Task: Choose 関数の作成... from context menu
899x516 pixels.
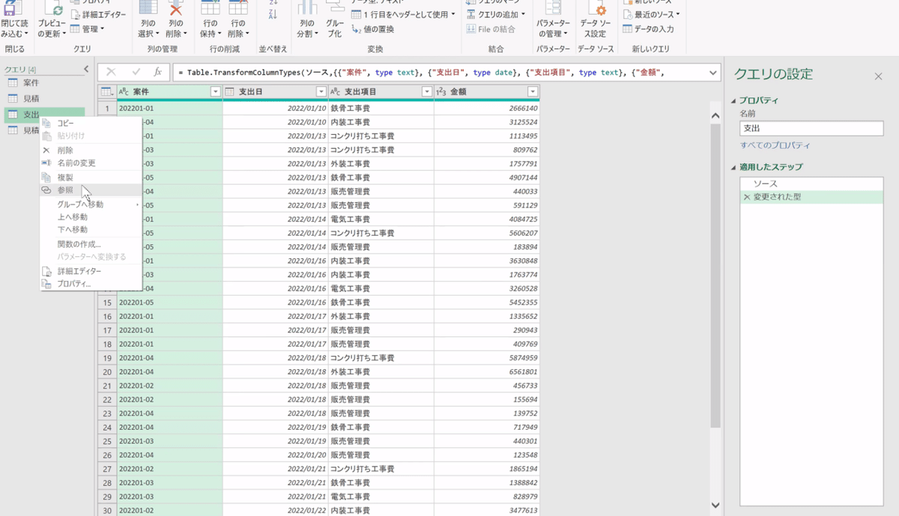Action: (x=90, y=244)
